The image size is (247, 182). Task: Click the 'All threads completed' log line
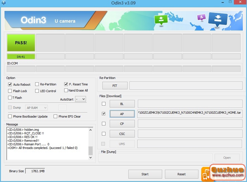(42, 148)
